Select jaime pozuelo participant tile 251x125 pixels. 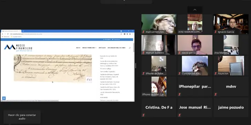coord(231,107)
